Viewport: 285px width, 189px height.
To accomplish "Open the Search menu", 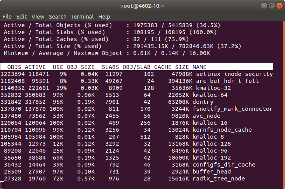I will click(57, 17).
